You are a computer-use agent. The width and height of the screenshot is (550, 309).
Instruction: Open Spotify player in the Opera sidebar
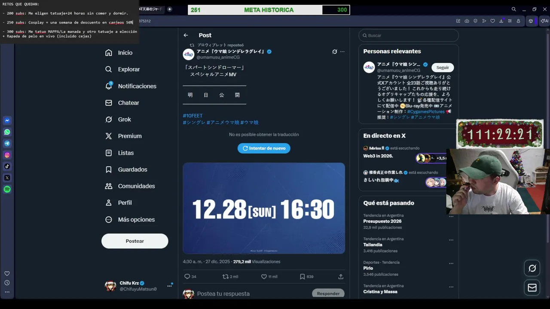[7, 189]
